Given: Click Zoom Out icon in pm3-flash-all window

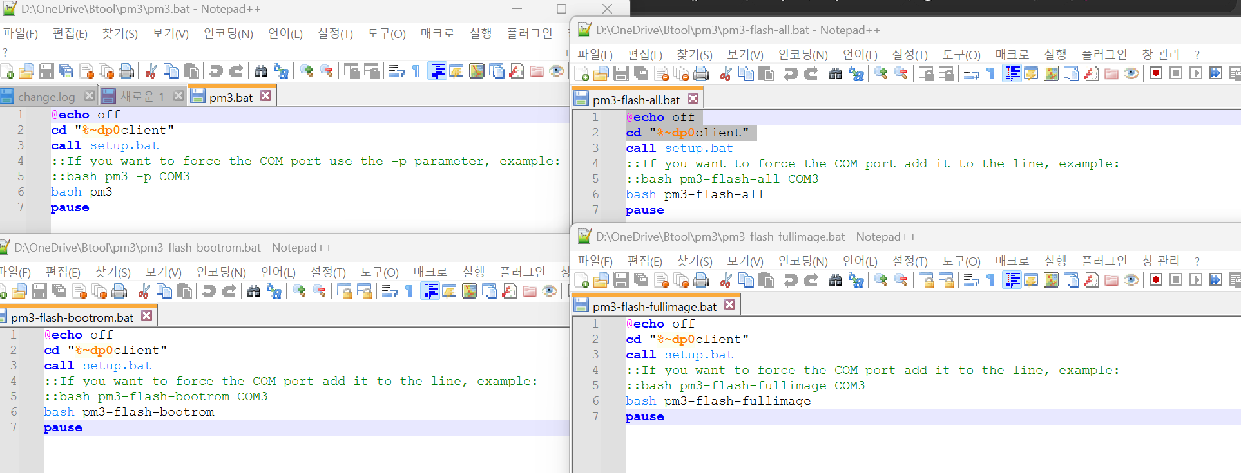Looking at the screenshot, I should coord(901,73).
